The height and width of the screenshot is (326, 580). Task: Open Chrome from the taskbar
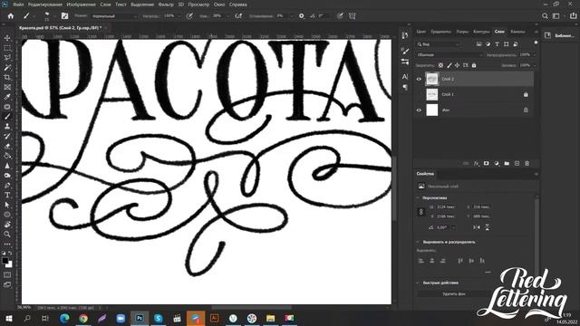click(x=83, y=318)
